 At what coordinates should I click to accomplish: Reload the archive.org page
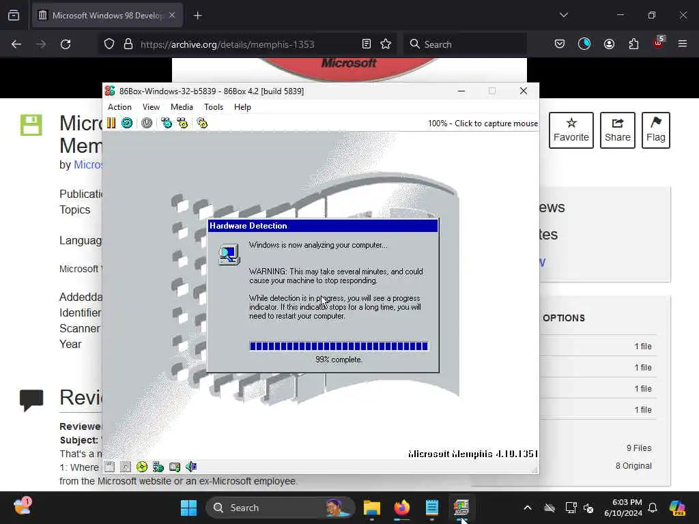click(66, 44)
